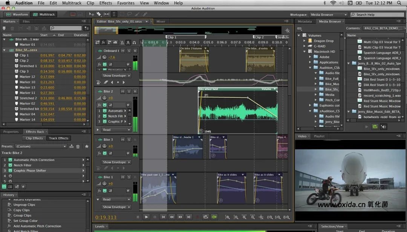
Task: Fast forward the playhead
Action: (x=180, y=217)
